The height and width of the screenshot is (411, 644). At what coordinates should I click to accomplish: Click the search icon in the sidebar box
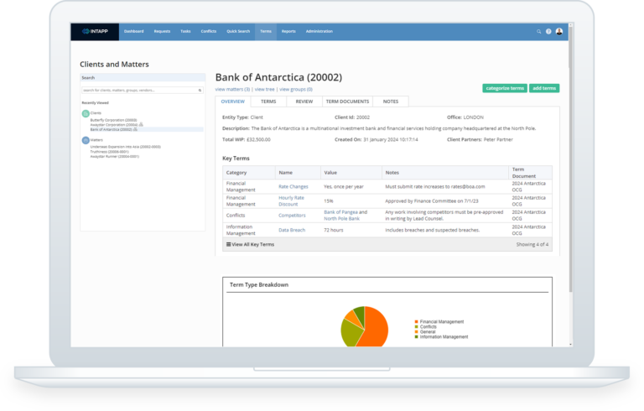coord(200,90)
